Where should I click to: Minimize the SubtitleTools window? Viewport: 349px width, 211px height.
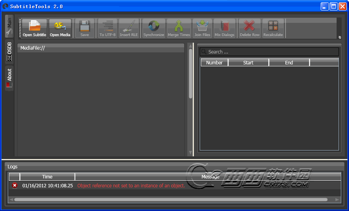tap(325, 7)
